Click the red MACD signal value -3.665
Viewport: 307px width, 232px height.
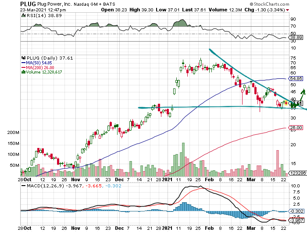(93, 186)
